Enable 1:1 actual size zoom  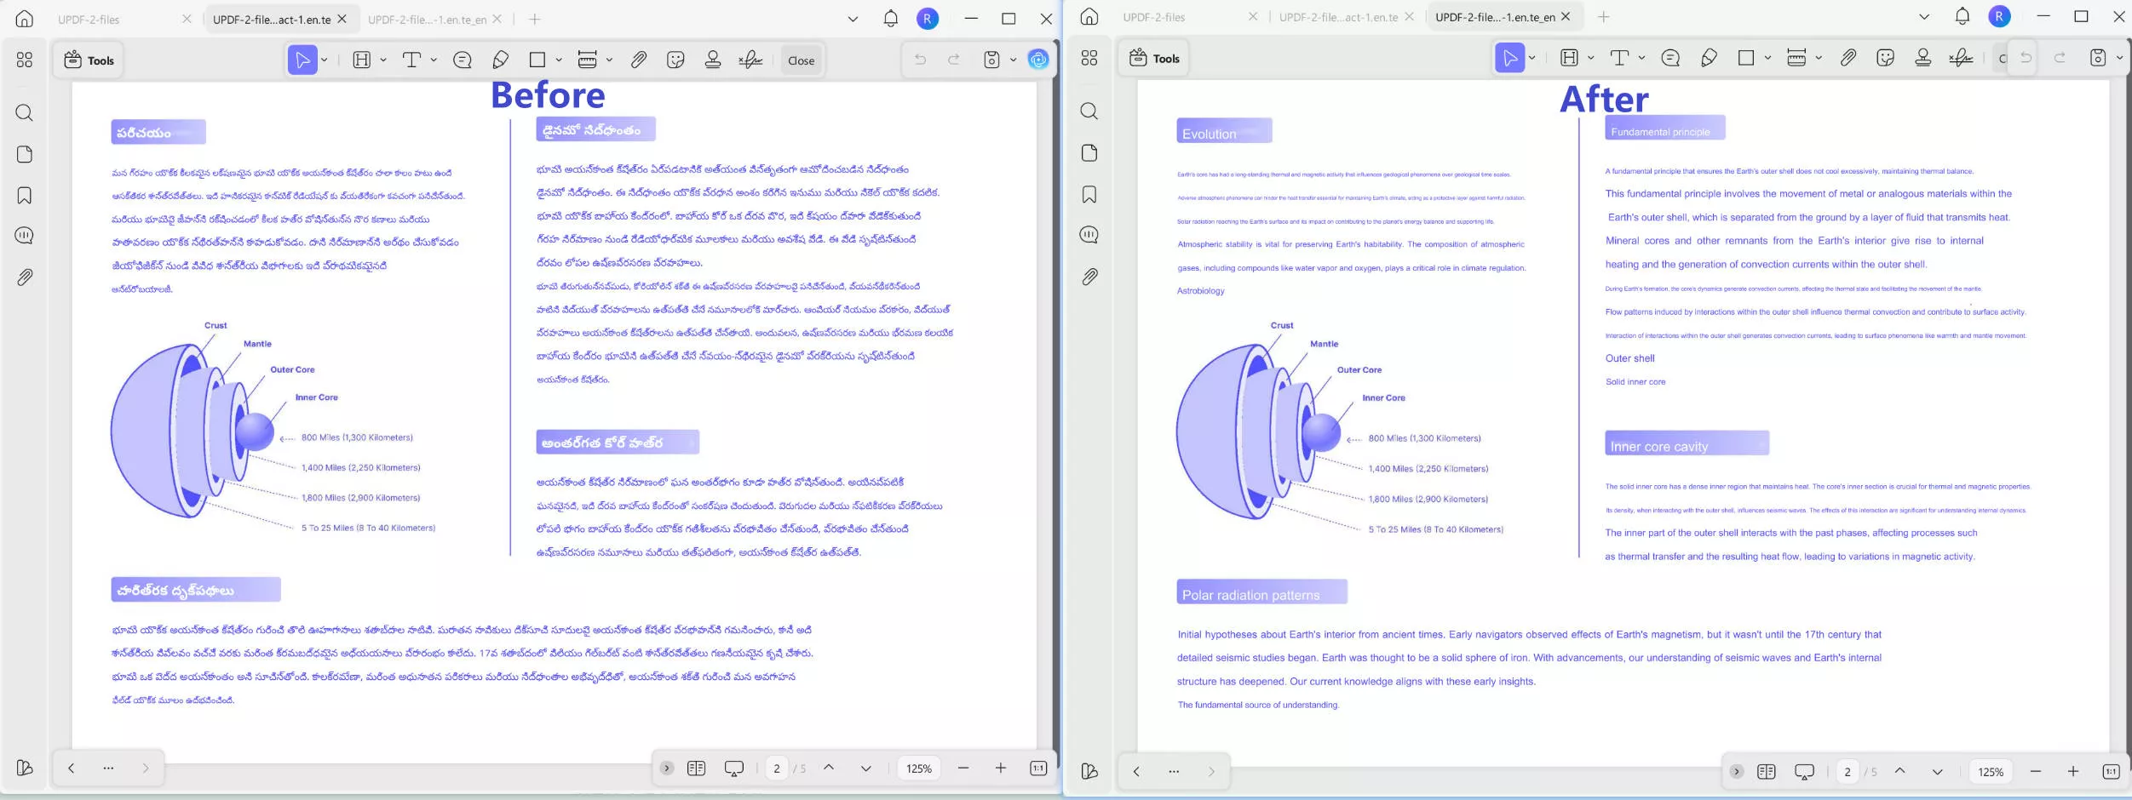[x=1037, y=767]
